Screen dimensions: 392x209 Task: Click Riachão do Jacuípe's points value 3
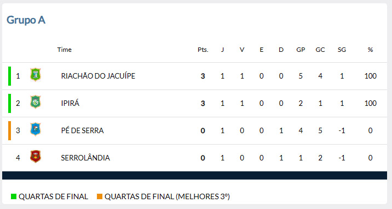[203, 76]
